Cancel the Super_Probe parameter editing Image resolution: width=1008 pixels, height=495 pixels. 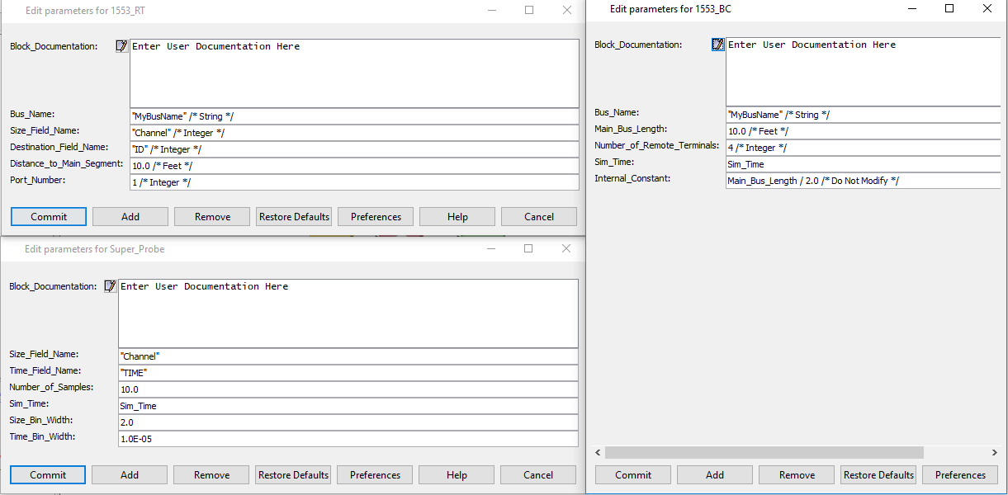[538, 475]
